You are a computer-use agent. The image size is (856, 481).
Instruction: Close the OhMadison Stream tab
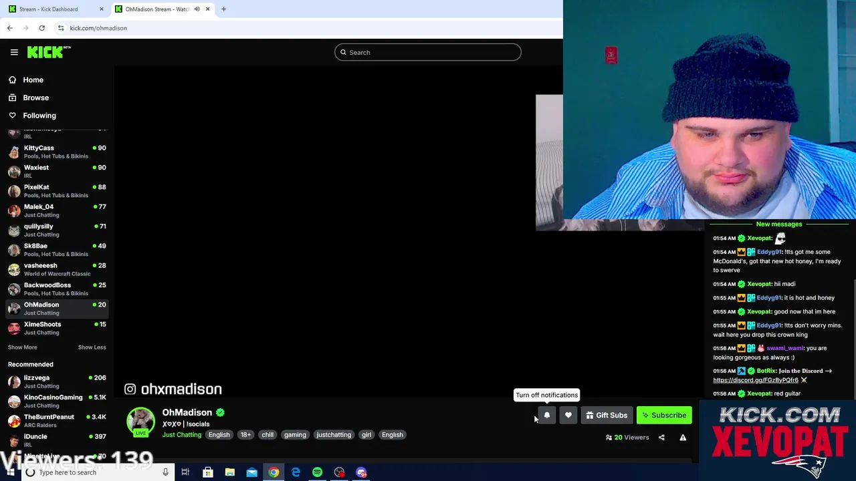(x=207, y=9)
